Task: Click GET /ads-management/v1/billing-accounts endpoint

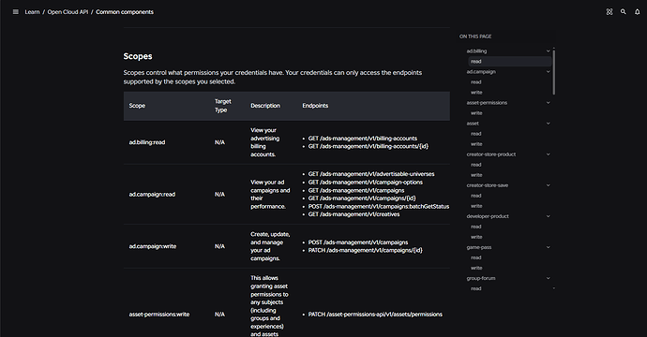Action: 363,139
